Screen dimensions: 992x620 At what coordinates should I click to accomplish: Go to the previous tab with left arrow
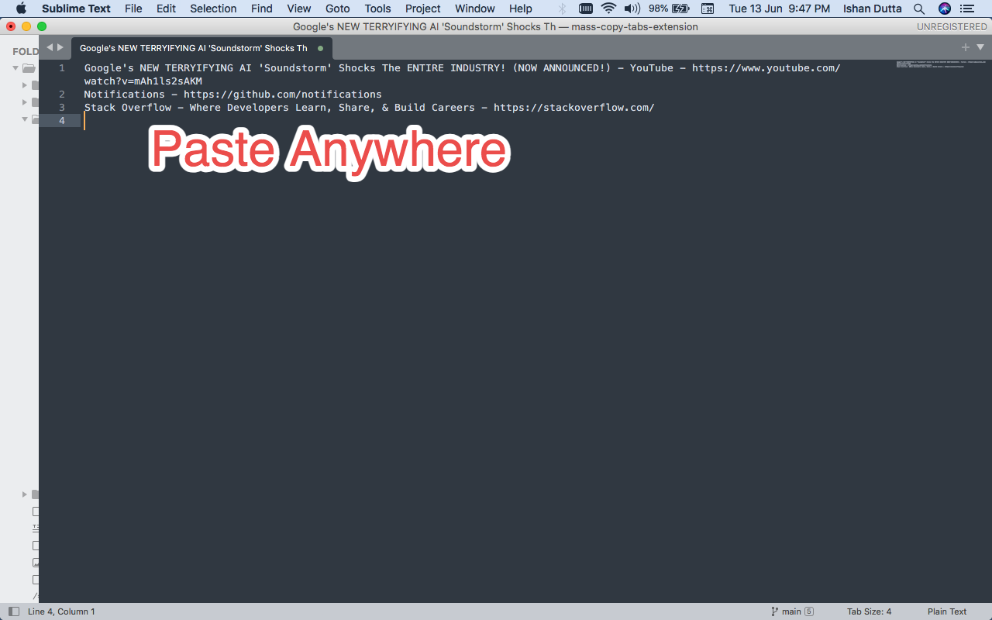50,47
